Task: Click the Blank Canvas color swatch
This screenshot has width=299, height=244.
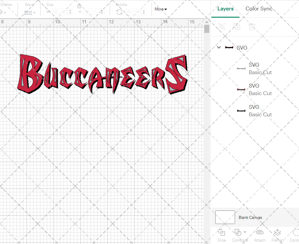Action: [x=225, y=217]
